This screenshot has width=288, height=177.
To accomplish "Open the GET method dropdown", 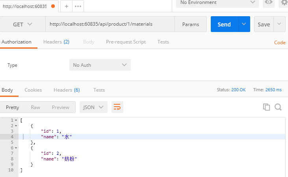I will tap(22, 24).
